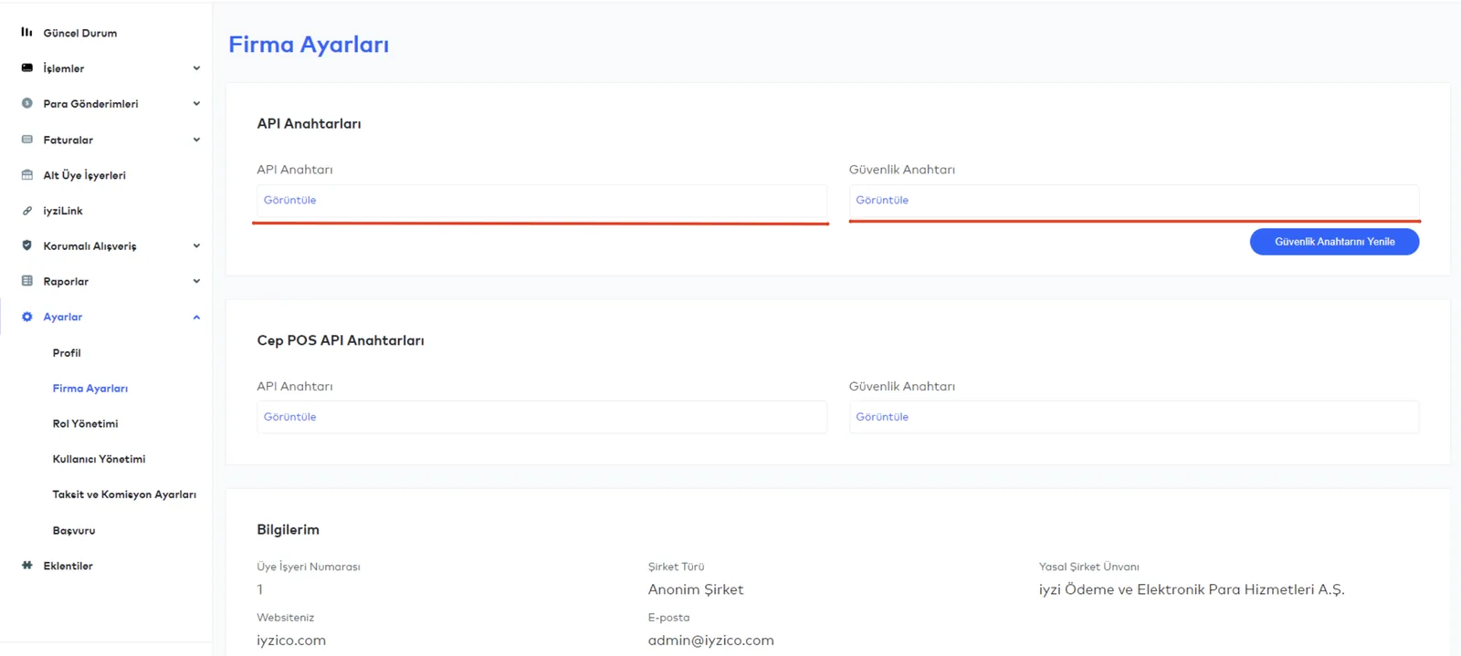Click the Para Gönderimleri coin icon
The height and width of the screenshot is (656, 1461).
pyautogui.click(x=26, y=103)
